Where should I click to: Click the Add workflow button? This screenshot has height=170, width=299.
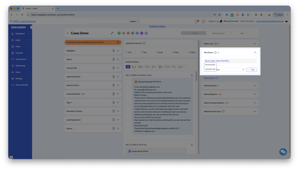coord(252,70)
